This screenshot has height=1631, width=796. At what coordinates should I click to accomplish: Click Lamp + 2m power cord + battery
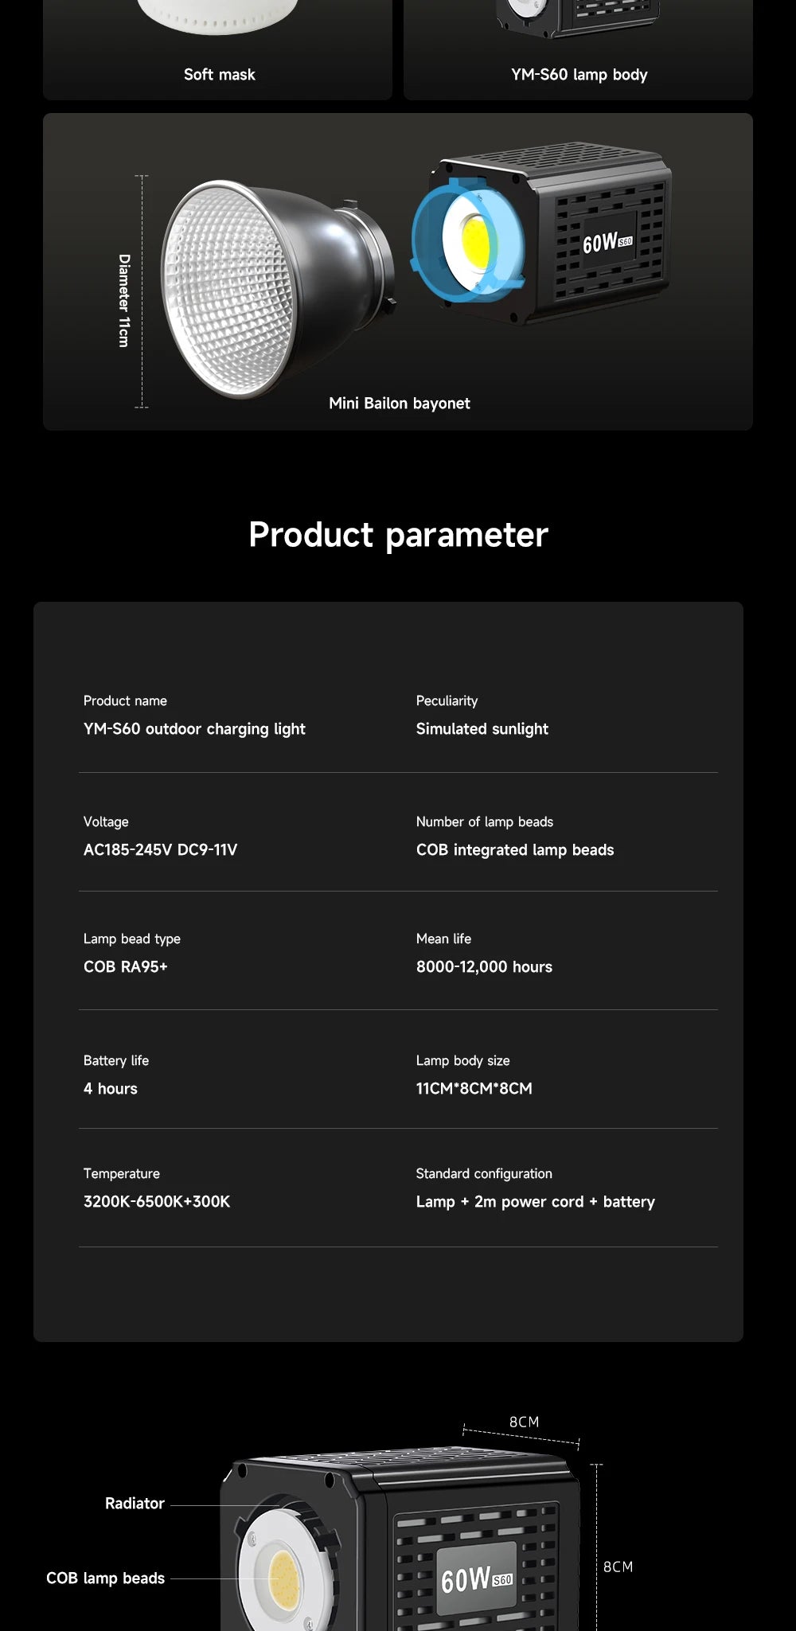tap(536, 1201)
